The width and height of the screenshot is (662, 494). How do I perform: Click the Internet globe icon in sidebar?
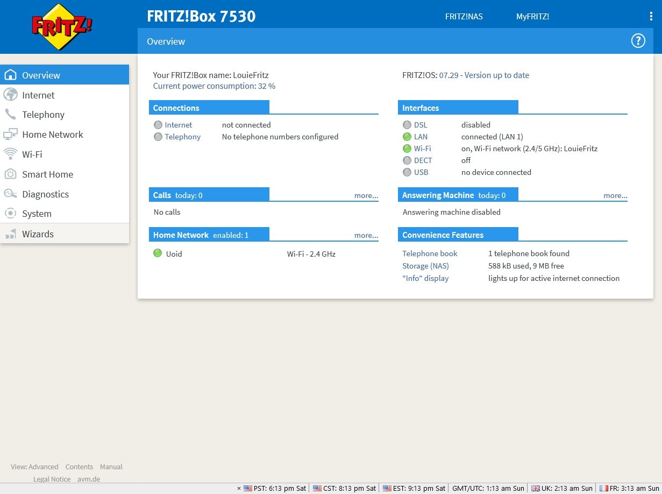10,95
